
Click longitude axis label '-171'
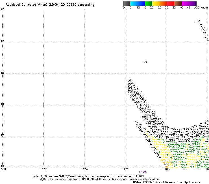tap(125, 169)
